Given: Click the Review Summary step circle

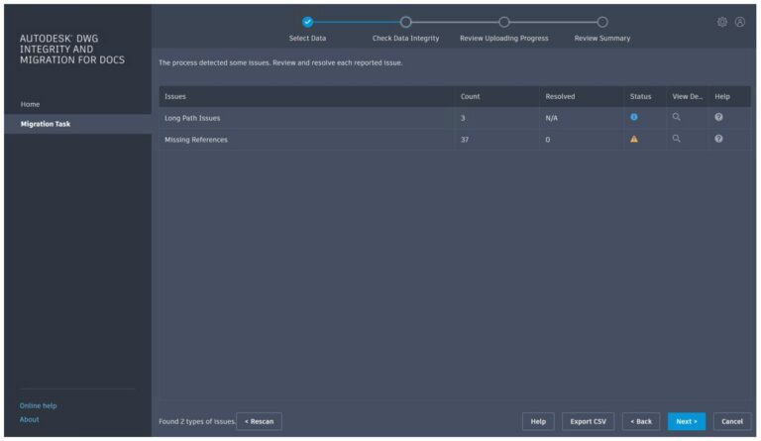Looking at the screenshot, I should click(x=602, y=22).
